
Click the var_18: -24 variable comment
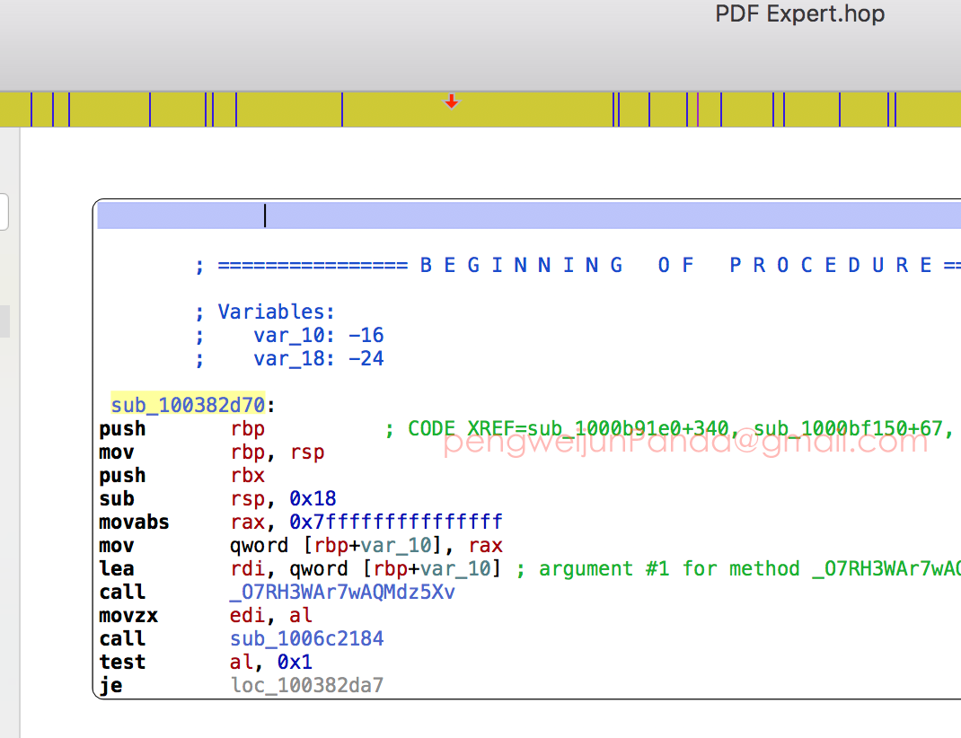point(319,358)
